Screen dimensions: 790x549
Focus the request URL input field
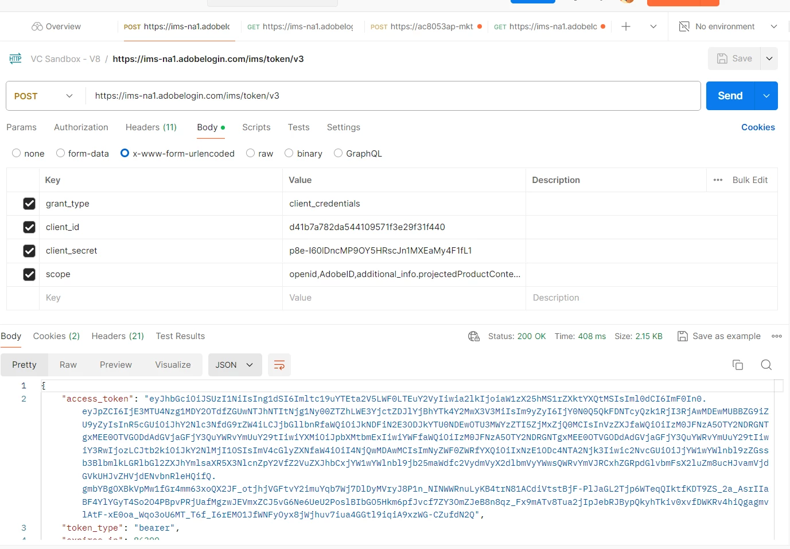point(393,96)
